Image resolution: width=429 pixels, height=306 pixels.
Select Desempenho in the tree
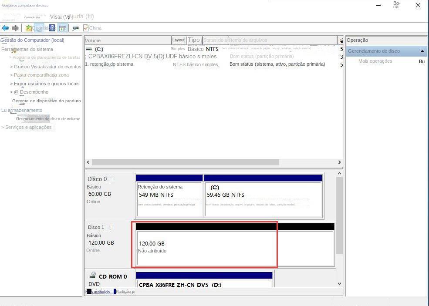click(x=34, y=92)
